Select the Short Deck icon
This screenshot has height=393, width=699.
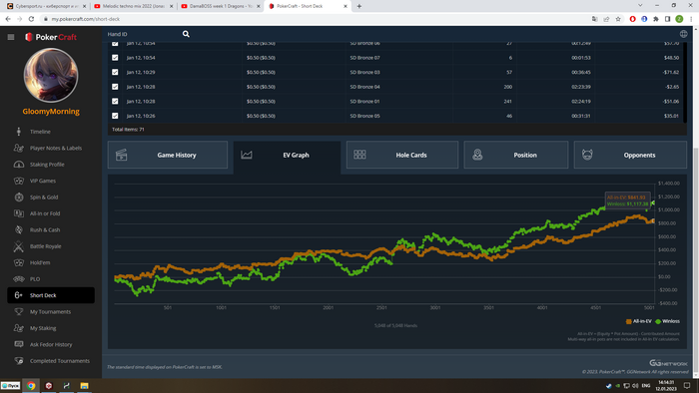point(19,295)
